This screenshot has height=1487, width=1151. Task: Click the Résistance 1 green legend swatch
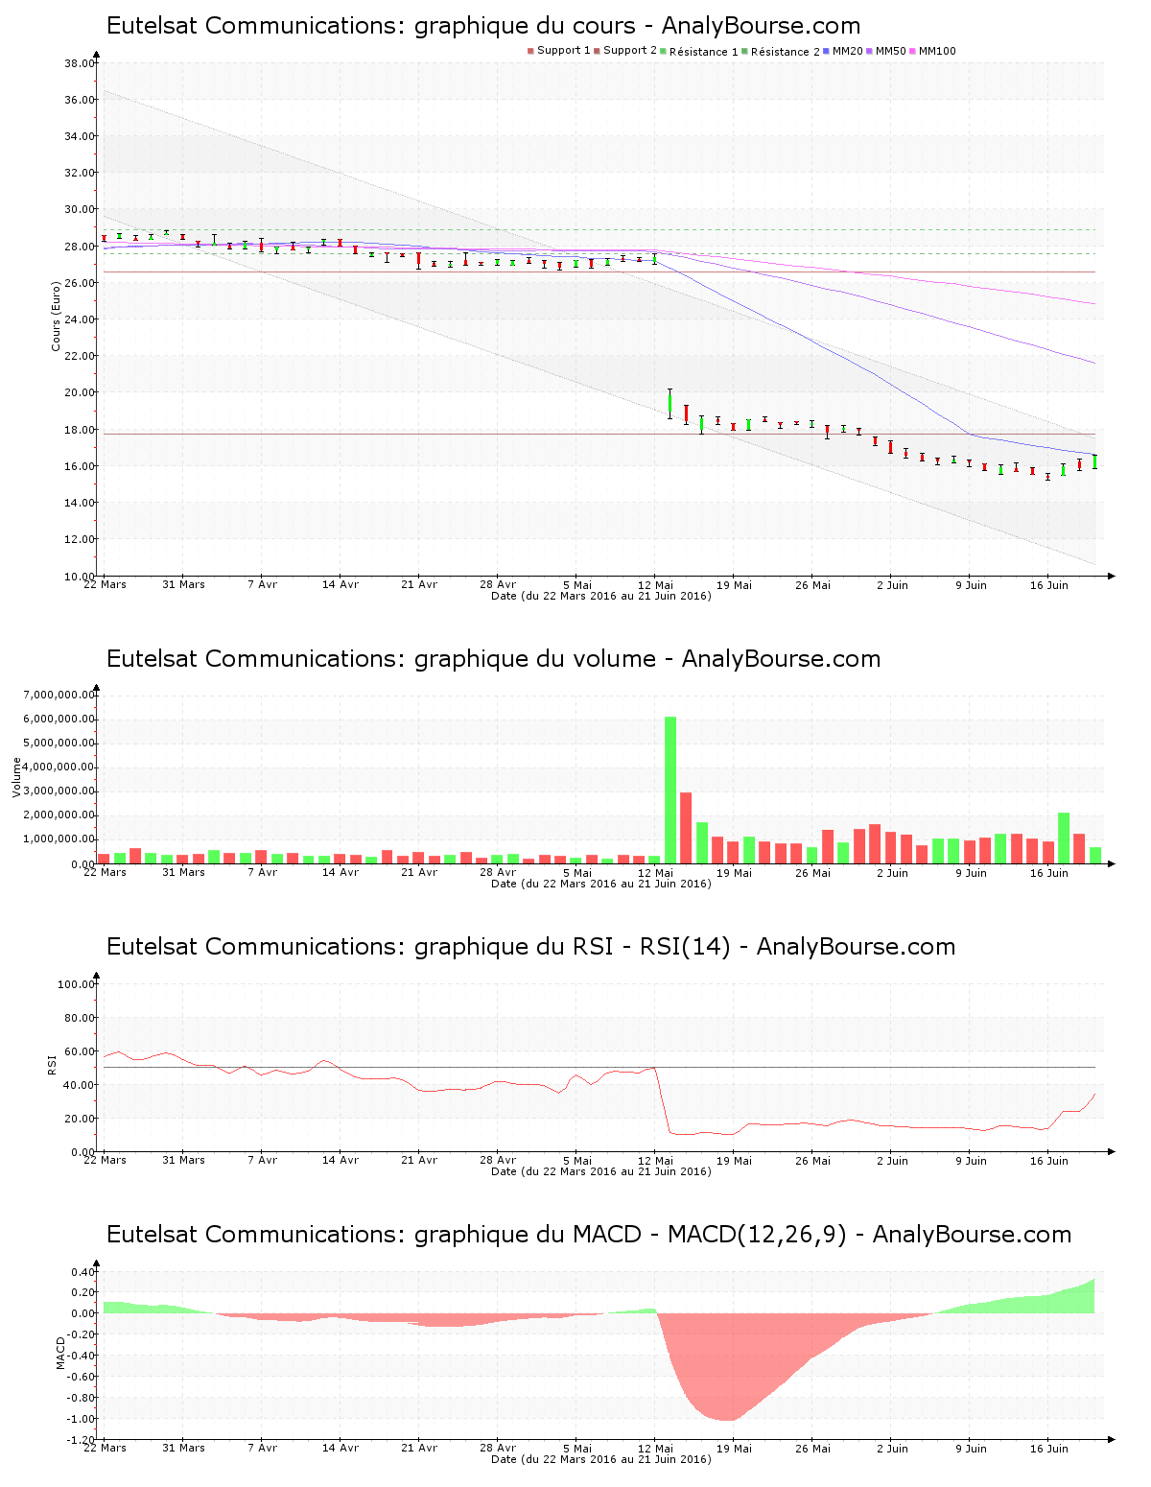[x=663, y=51]
